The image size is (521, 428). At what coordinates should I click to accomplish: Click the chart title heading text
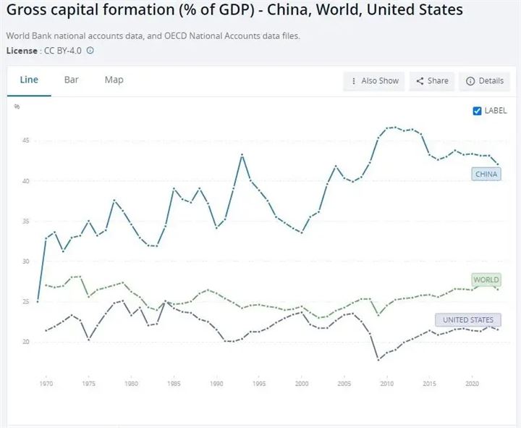click(x=234, y=12)
